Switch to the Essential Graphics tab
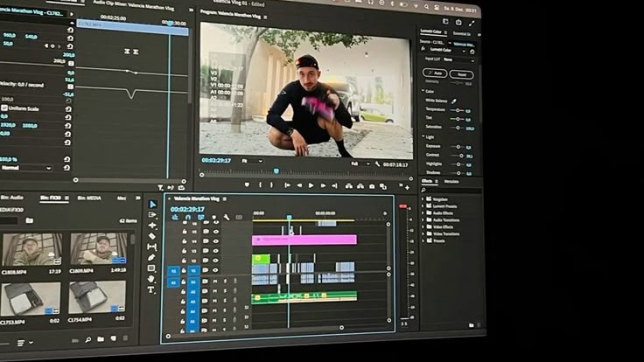This screenshot has height=362, width=644. (x=462, y=33)
